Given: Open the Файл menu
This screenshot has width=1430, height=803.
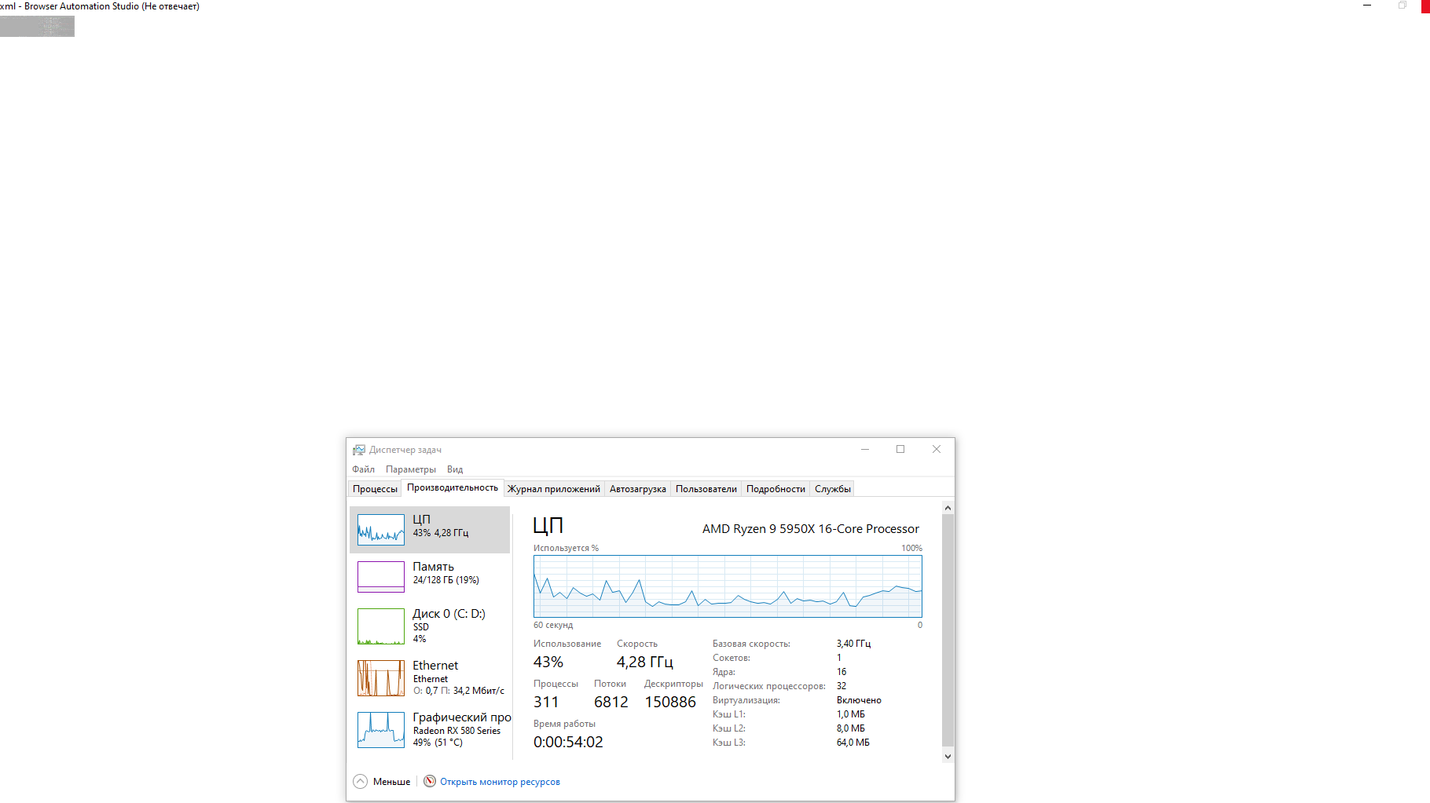Looking at the screenshot, I should (x=363, y=469).
